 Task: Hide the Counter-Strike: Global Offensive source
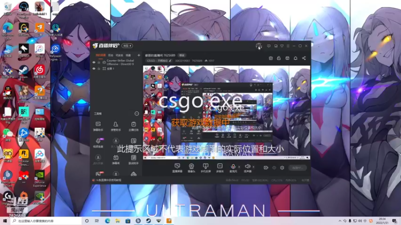tap(94, 62)
